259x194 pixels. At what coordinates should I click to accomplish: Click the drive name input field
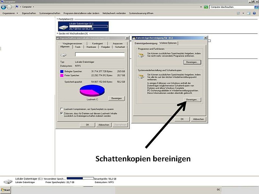point(100,55)
